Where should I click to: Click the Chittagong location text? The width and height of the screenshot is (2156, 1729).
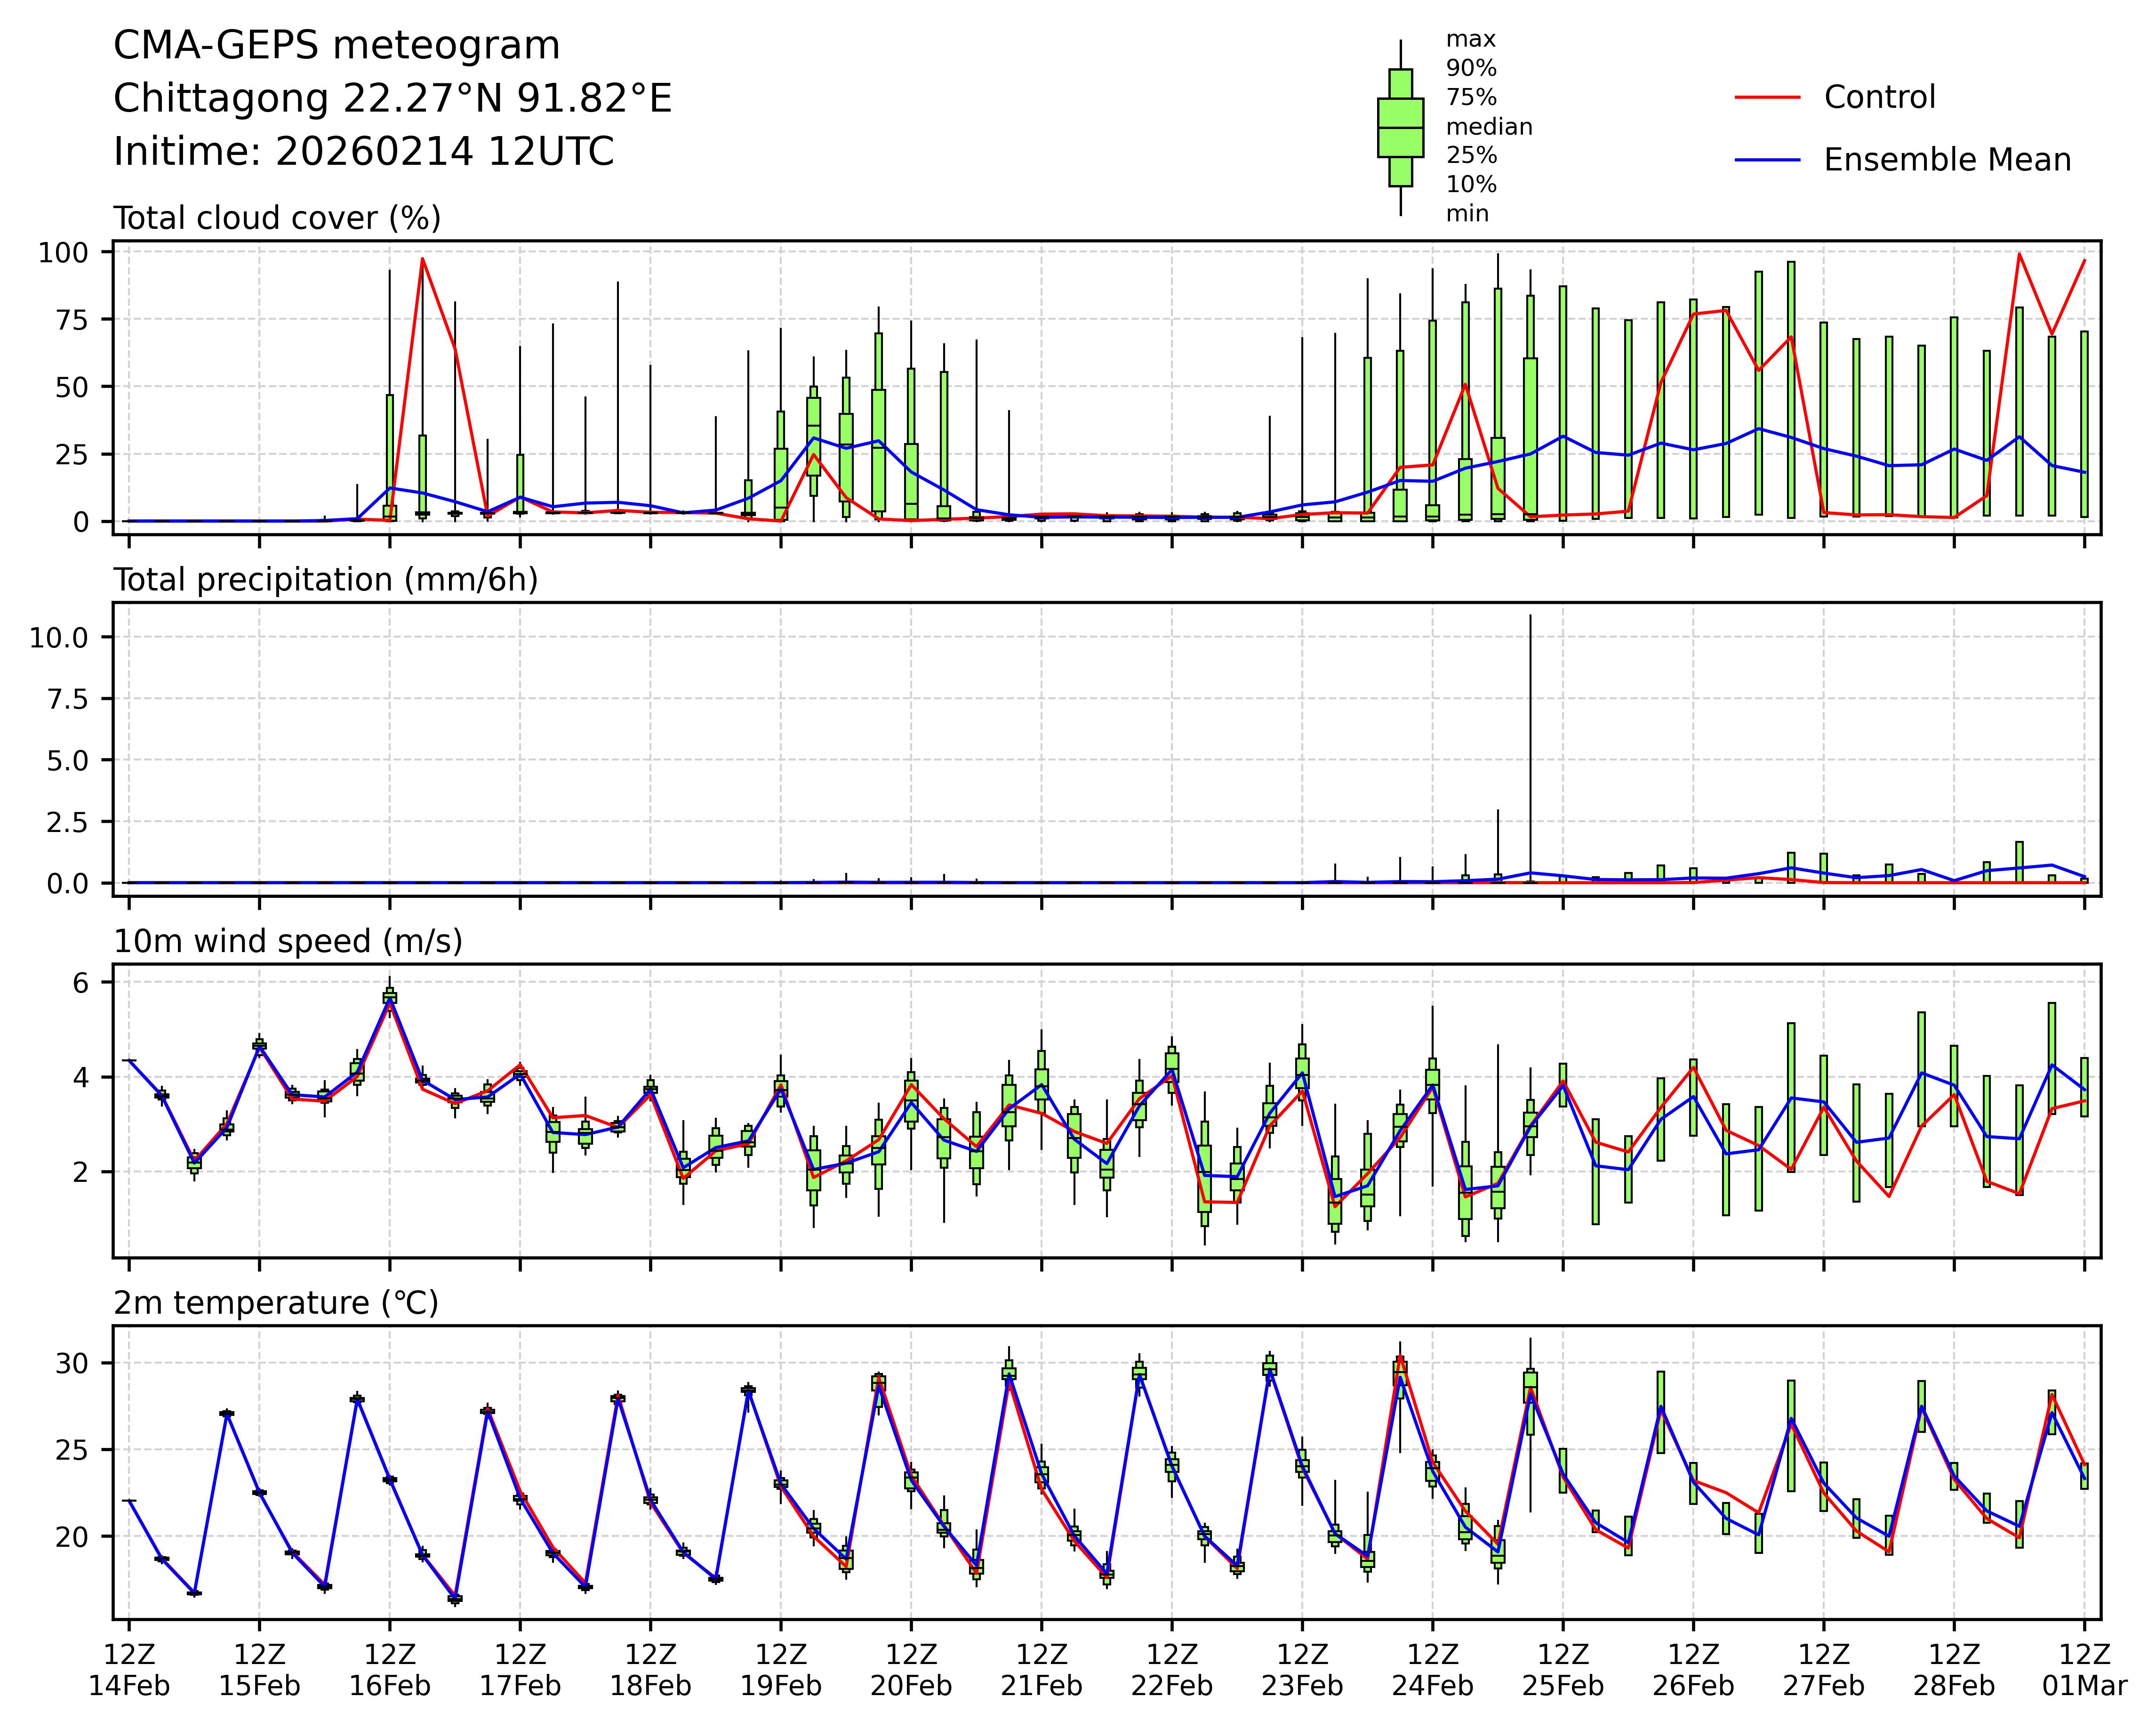392,99
